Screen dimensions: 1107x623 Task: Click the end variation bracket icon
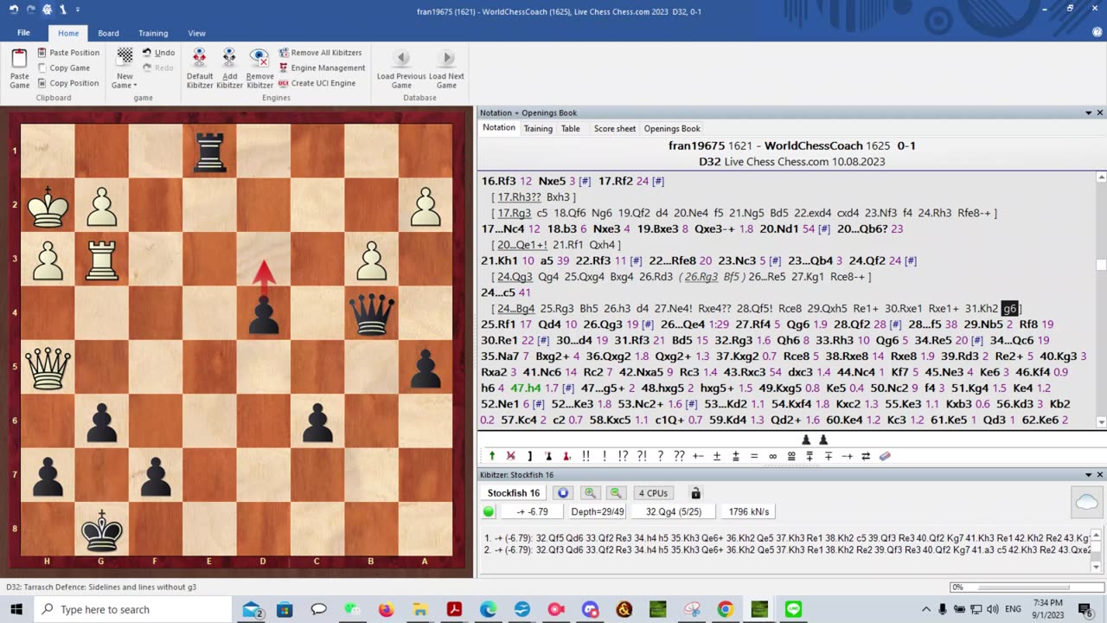pos(529,456)
